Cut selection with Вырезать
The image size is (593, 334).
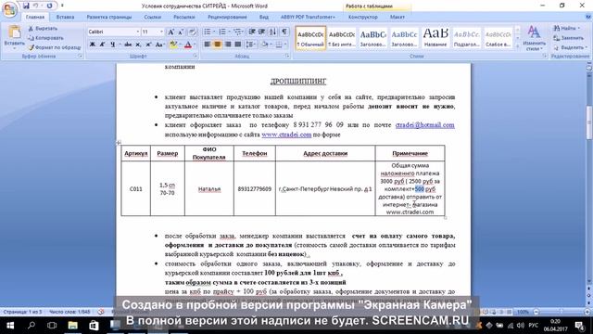pyautogui.click(x=44, y=29)
